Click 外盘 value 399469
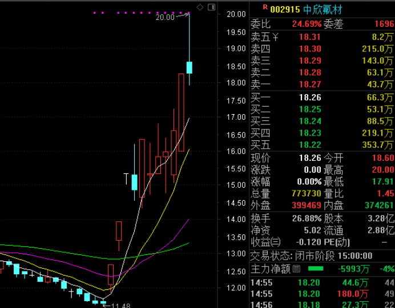This screenshot has height=308, width=395. click(x=307, y=205)
